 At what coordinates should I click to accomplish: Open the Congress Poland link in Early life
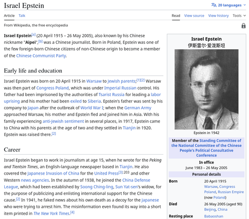[53, 88]
